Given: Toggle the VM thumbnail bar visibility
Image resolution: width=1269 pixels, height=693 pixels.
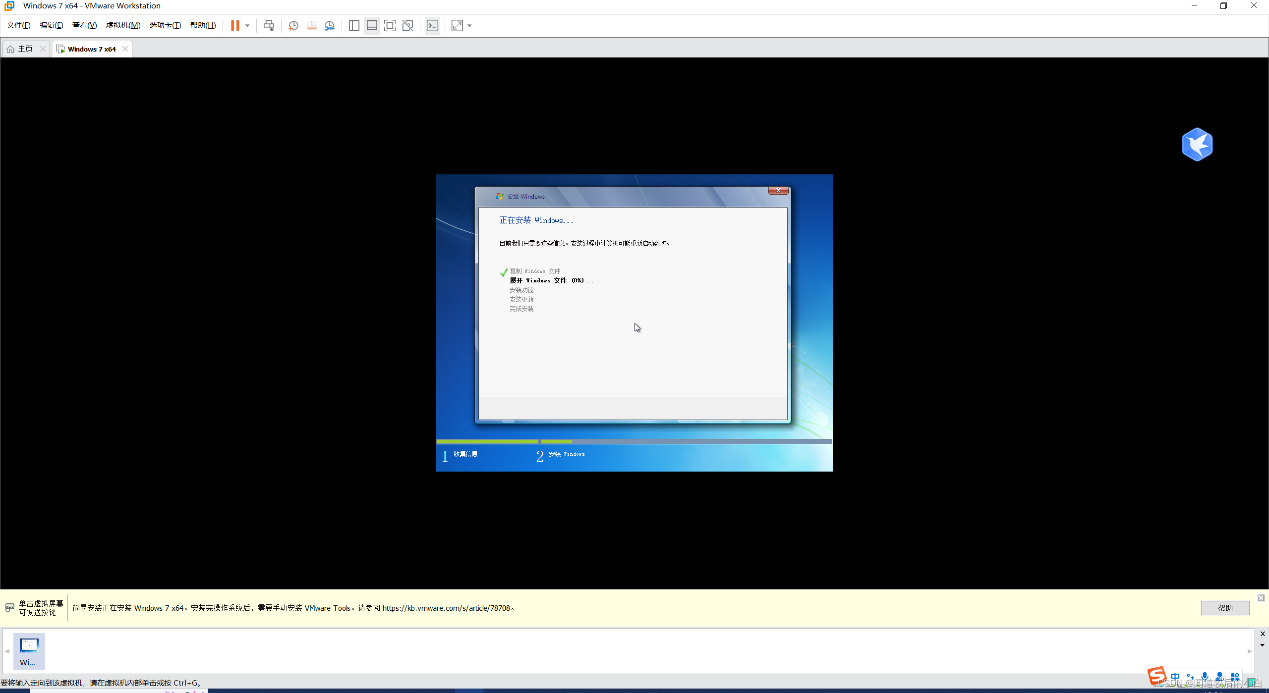Looking at the screenshot, I should [371, 25].
